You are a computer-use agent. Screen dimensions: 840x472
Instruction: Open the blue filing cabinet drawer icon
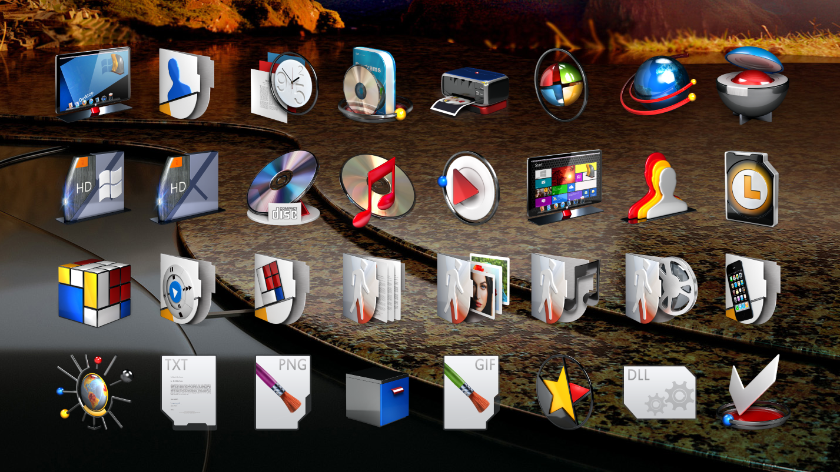point(377,399)
